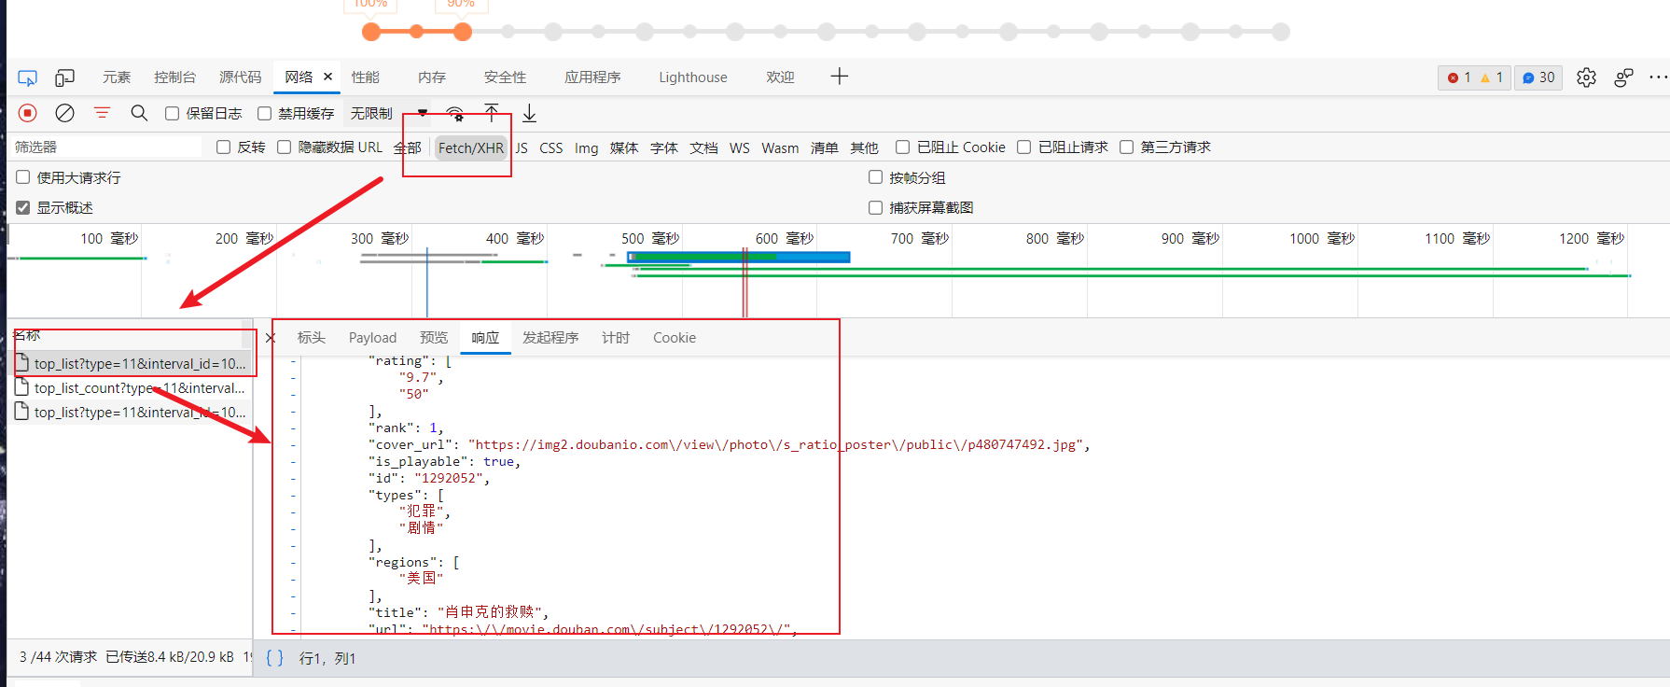The image size is (1670, 687).
Task: Expand throttling dropdown arrow
Action: (x=423, y=113)
